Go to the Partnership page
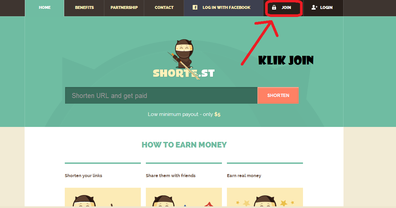The width and height of the screenshot is (396, 208). 124,8
